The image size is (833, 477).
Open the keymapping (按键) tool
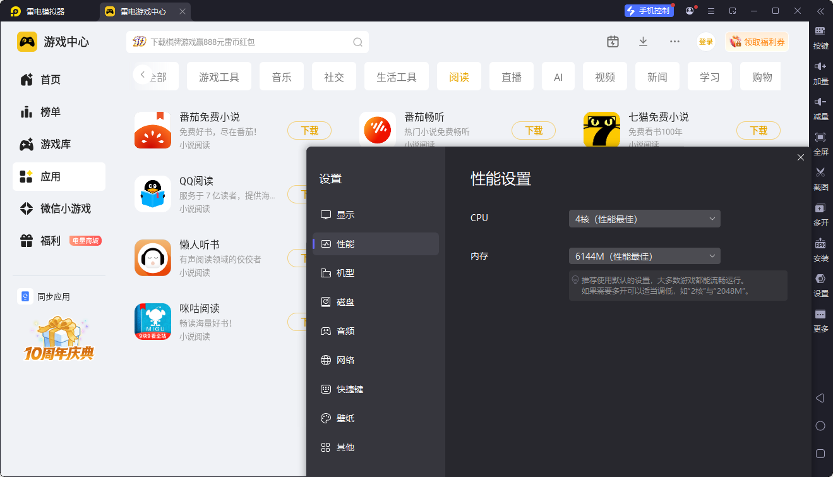[x=820, y=32]
